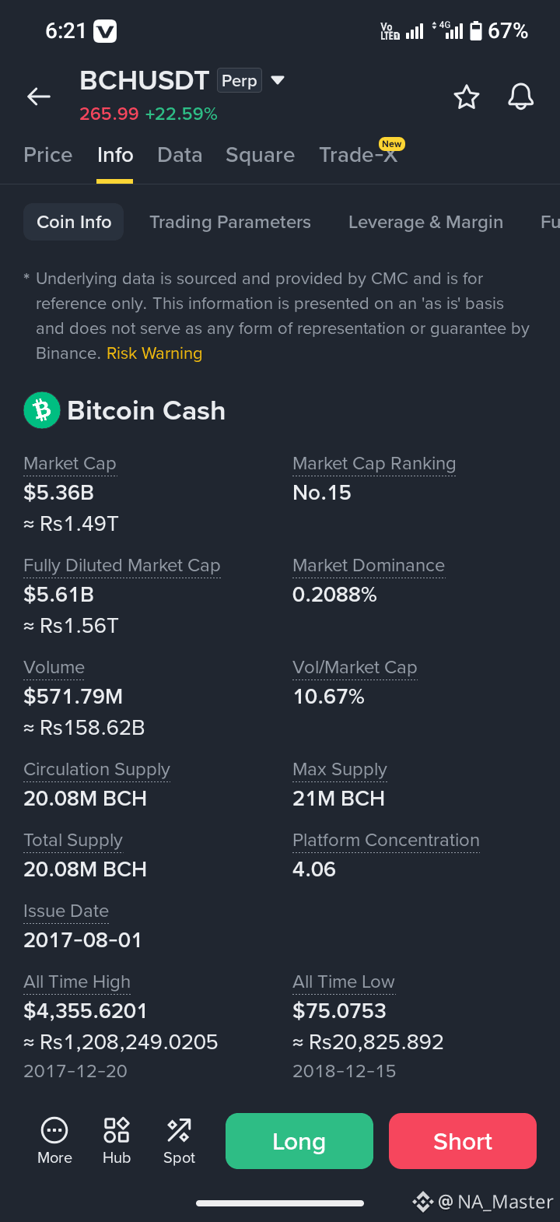Switch to Spot trading icon
This screenshot has width=560, height=1222.
tap(179, 1129)
